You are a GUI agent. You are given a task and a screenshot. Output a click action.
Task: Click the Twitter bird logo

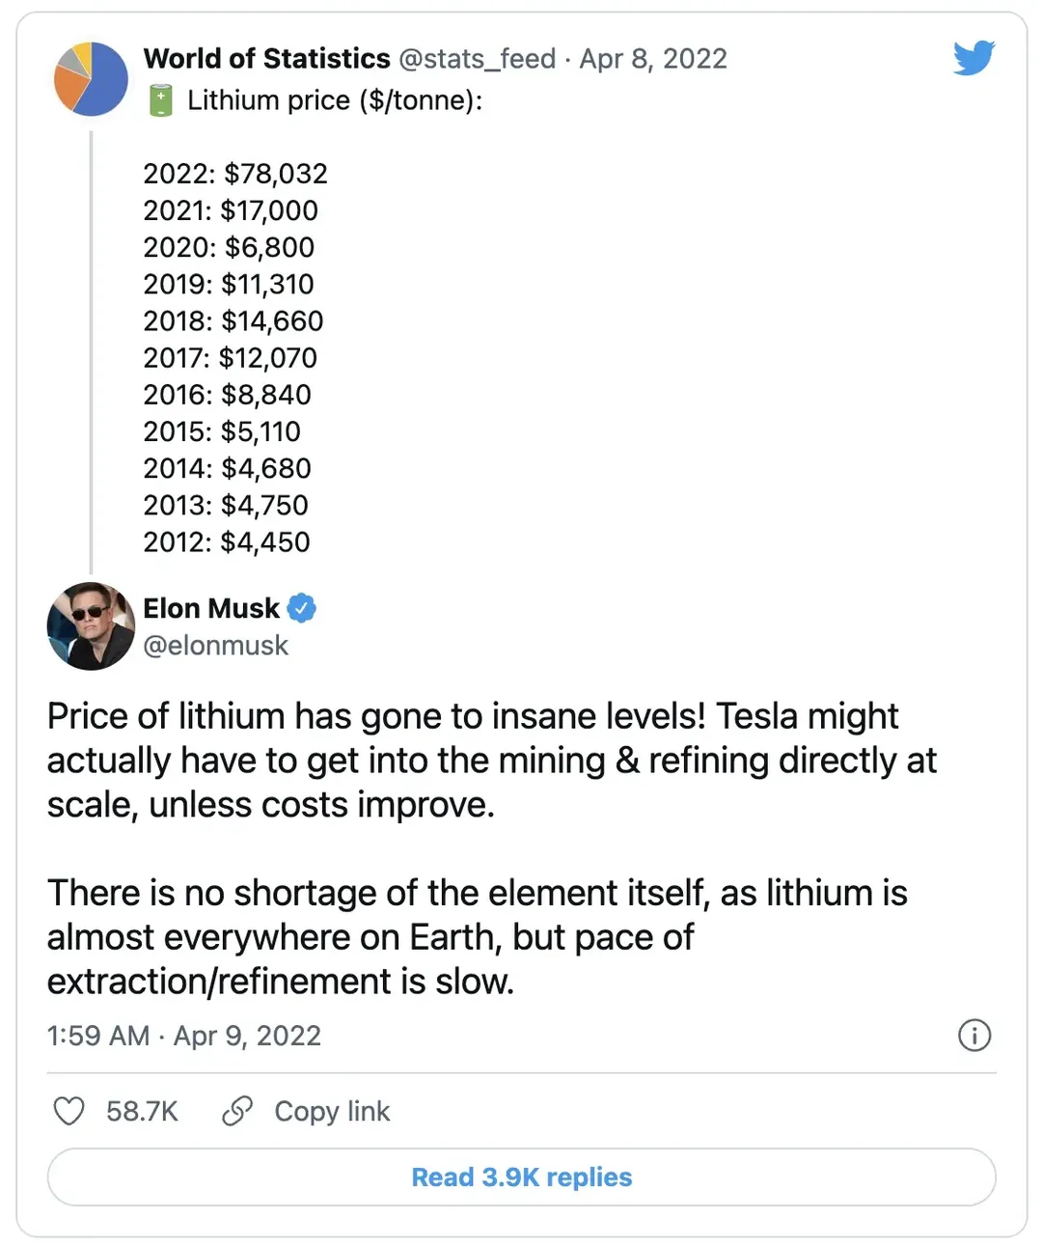pos(973,58)
